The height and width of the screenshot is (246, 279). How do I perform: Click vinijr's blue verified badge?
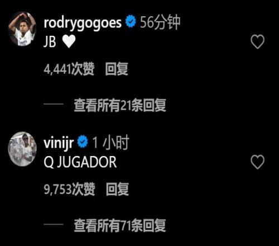coord(83,141)
